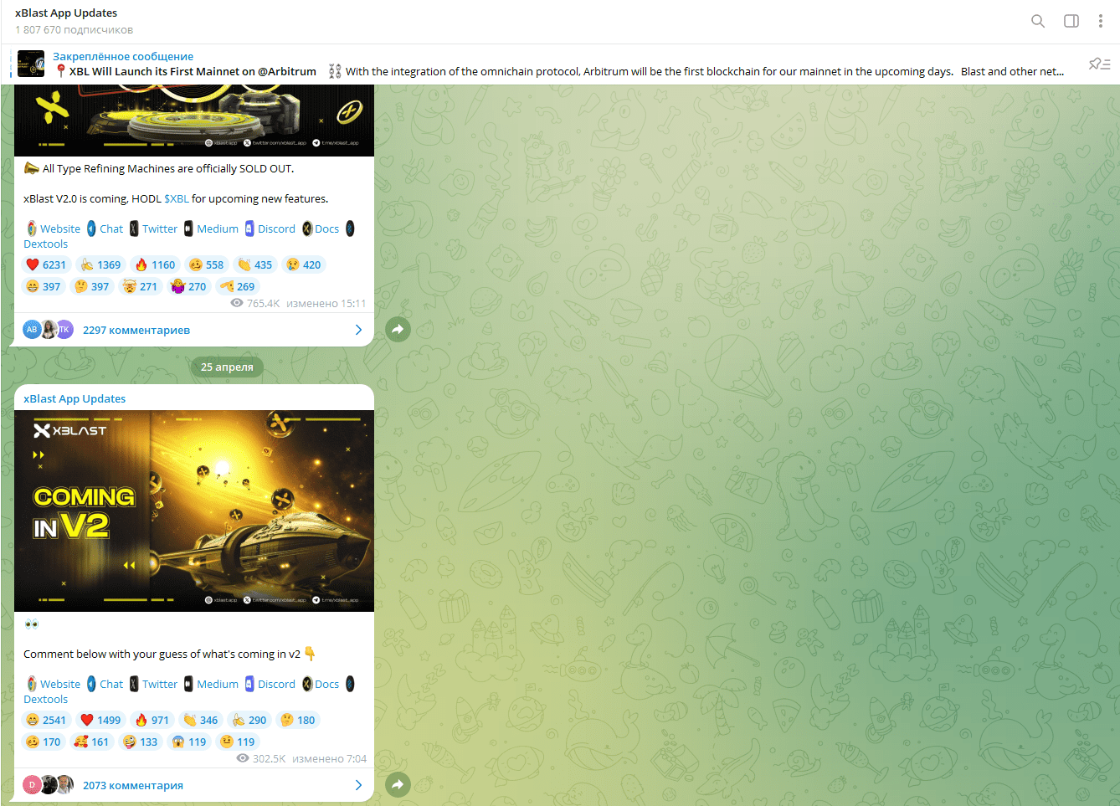Click the изменено 15:11 edited timestamp
The image size is (1120, 806).
(326, 303)
